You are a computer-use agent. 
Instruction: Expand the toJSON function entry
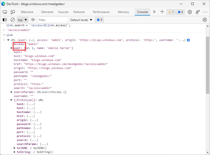[x=14, y=148]
